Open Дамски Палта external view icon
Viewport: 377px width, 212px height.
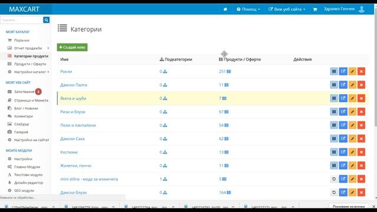343,85
